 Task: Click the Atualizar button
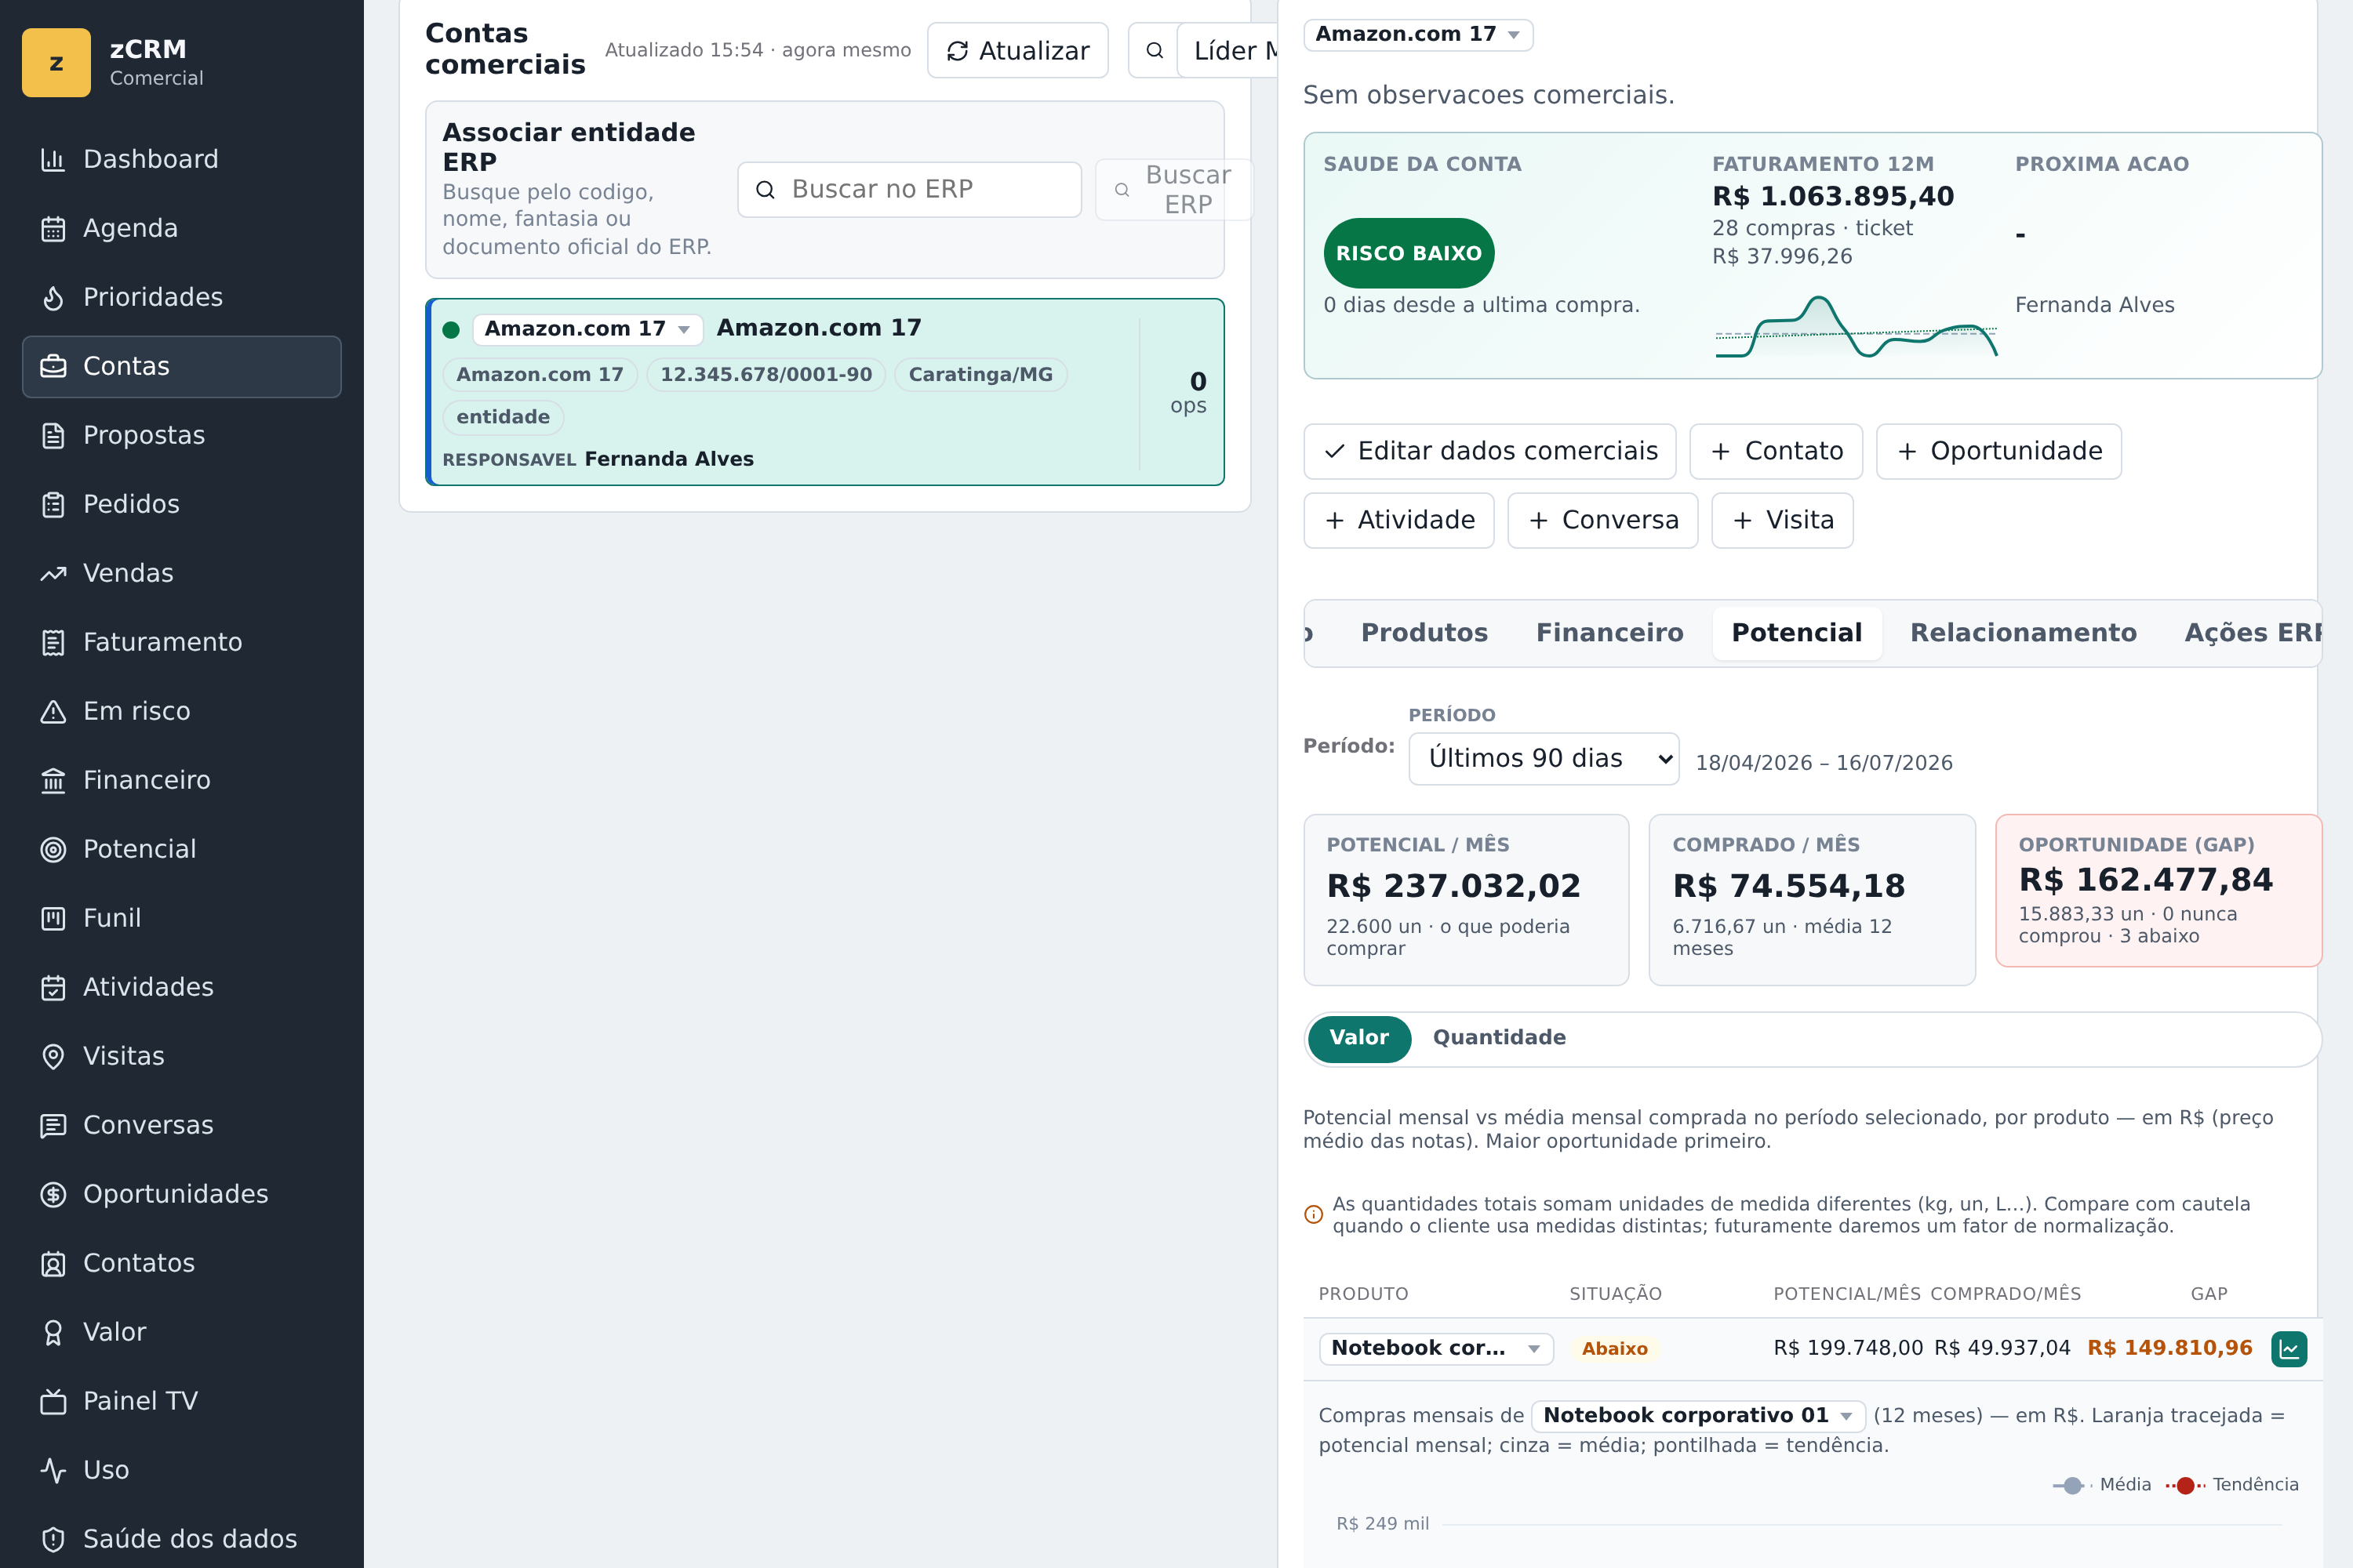pos(1017,51)
